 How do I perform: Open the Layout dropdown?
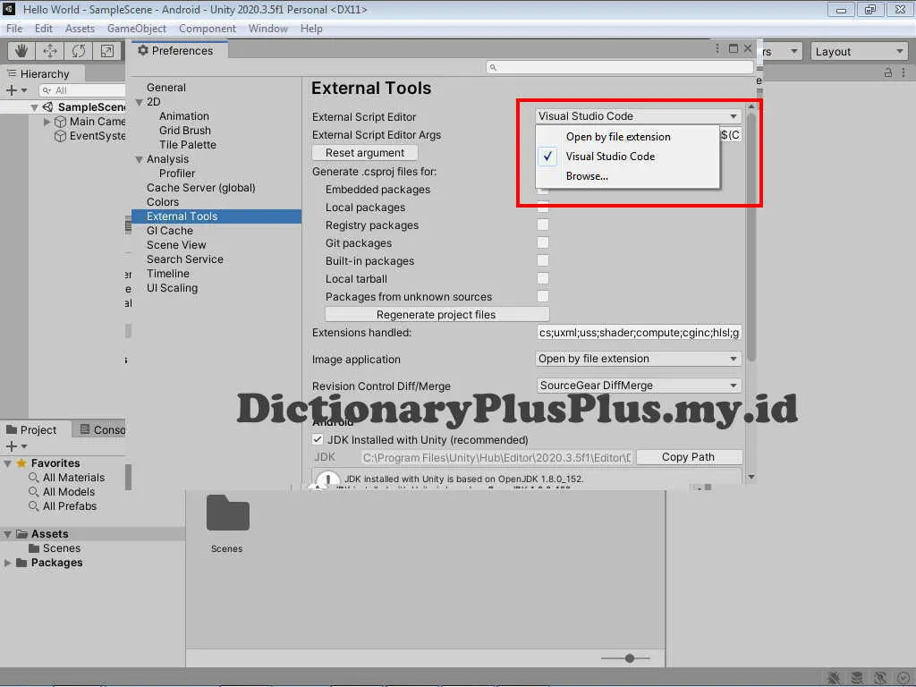859,51
